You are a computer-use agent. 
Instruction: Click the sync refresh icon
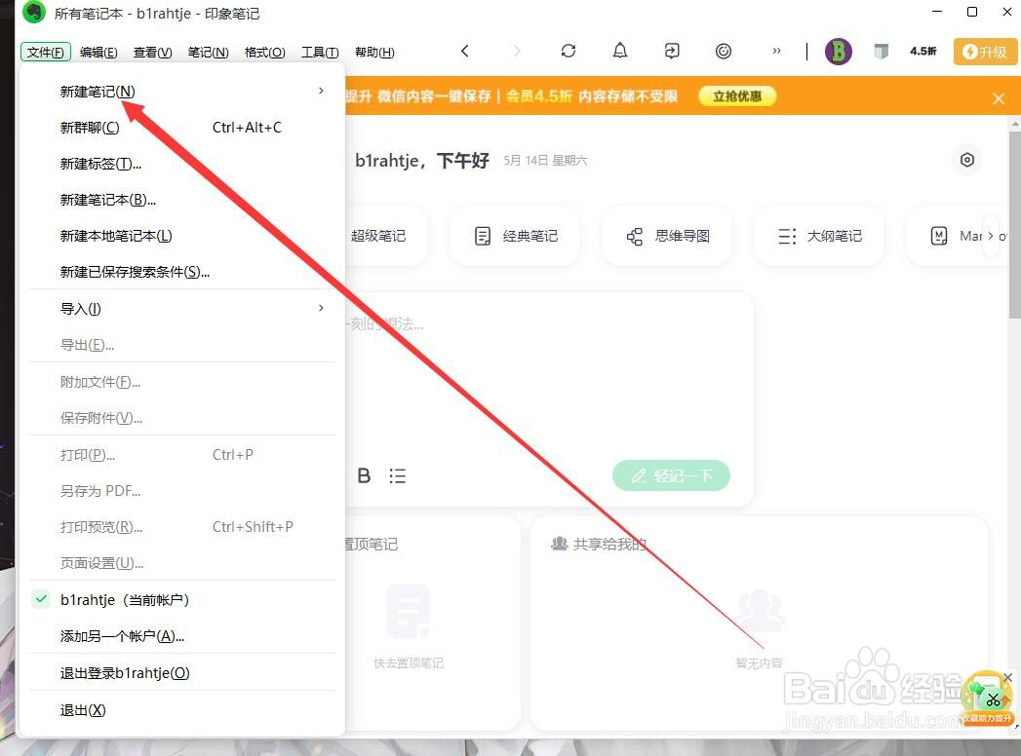coord(569,51)
